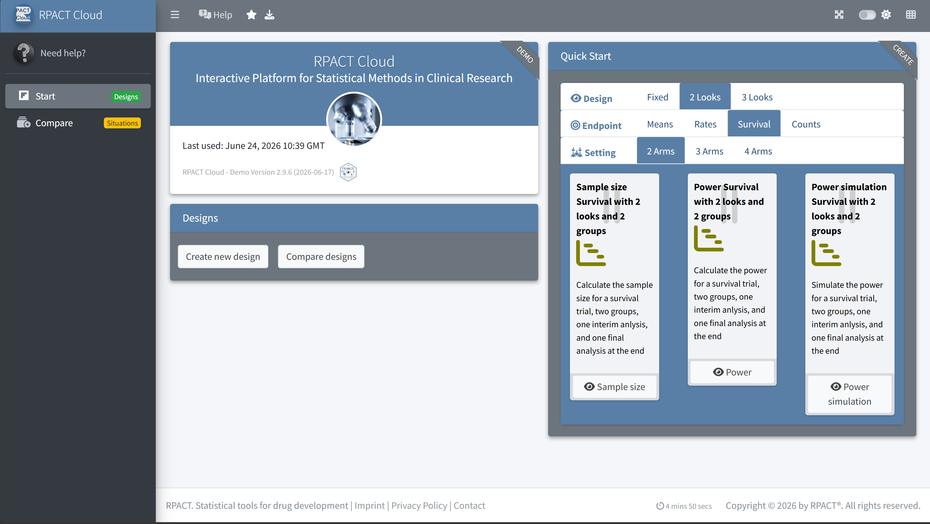The image size is (930, 524).
Task: Click chart icon in Sample size Survival card
Action: (x=591, y=253)
